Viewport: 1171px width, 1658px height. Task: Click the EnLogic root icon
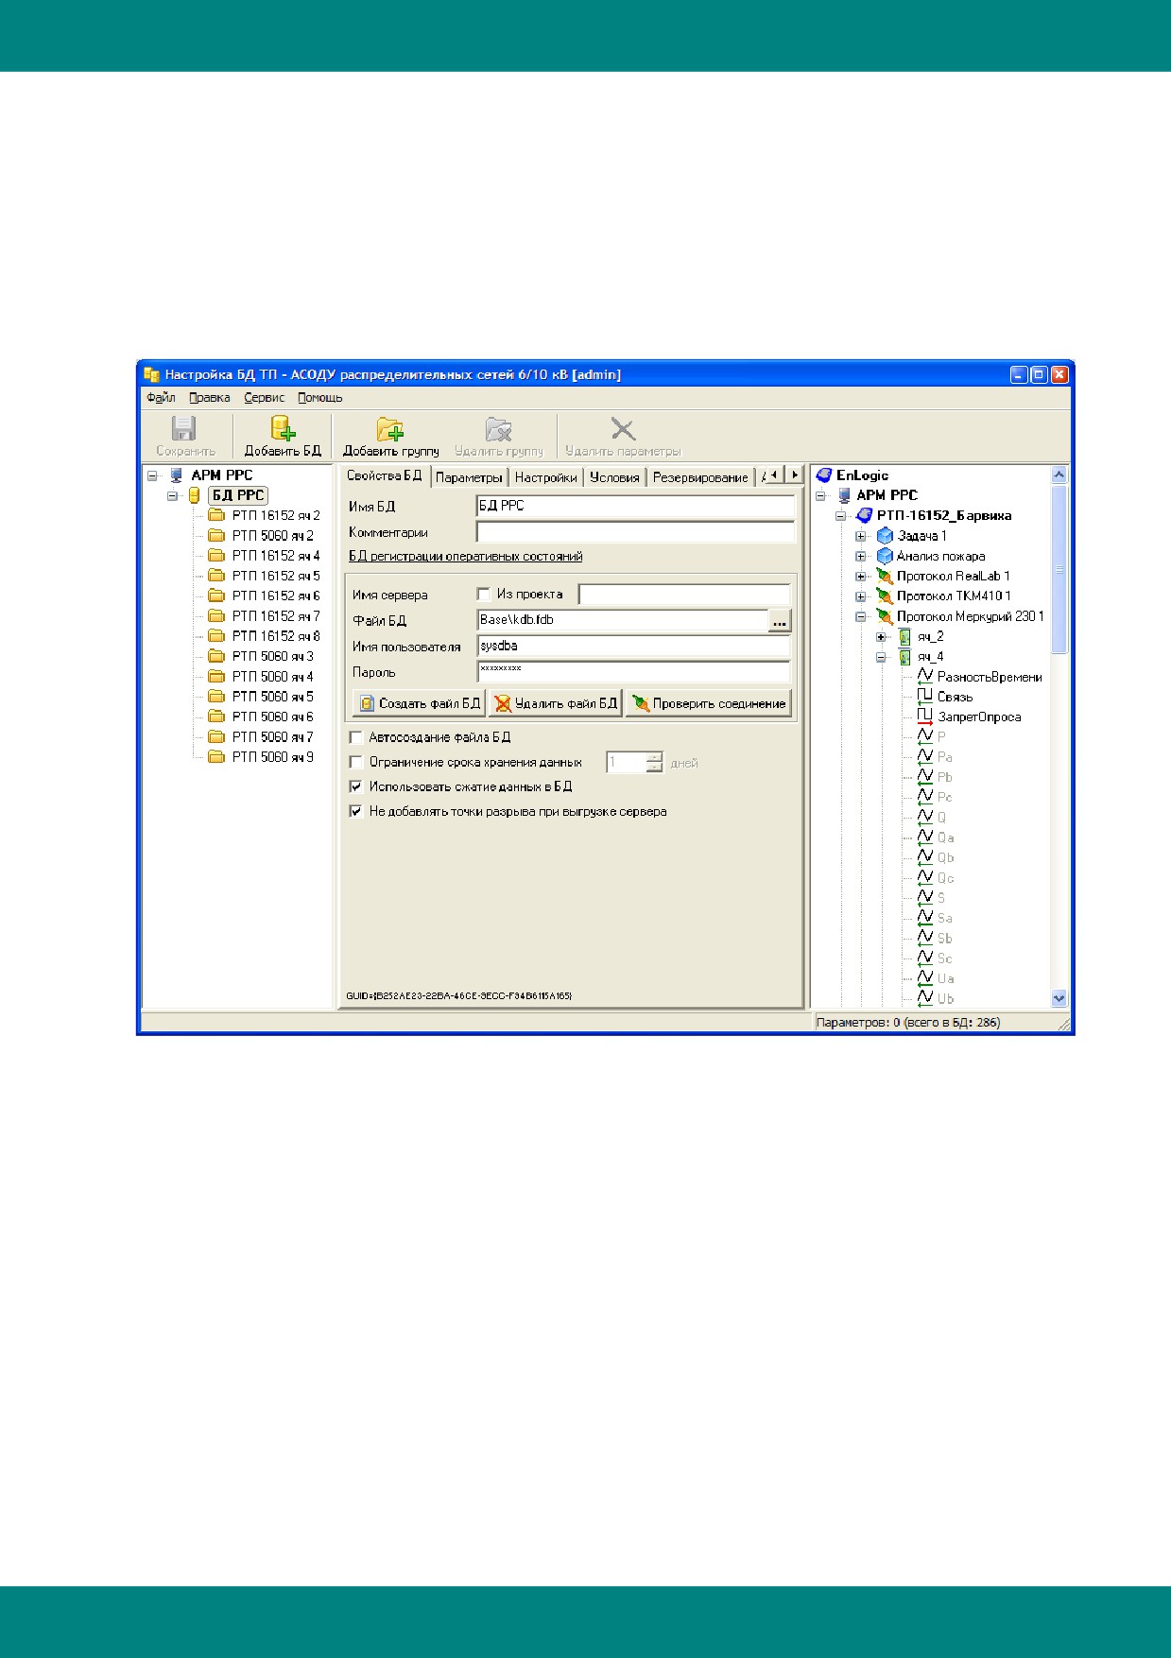pos(824,475)
